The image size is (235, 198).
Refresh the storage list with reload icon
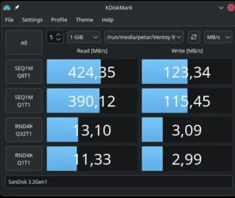point(194,37)
